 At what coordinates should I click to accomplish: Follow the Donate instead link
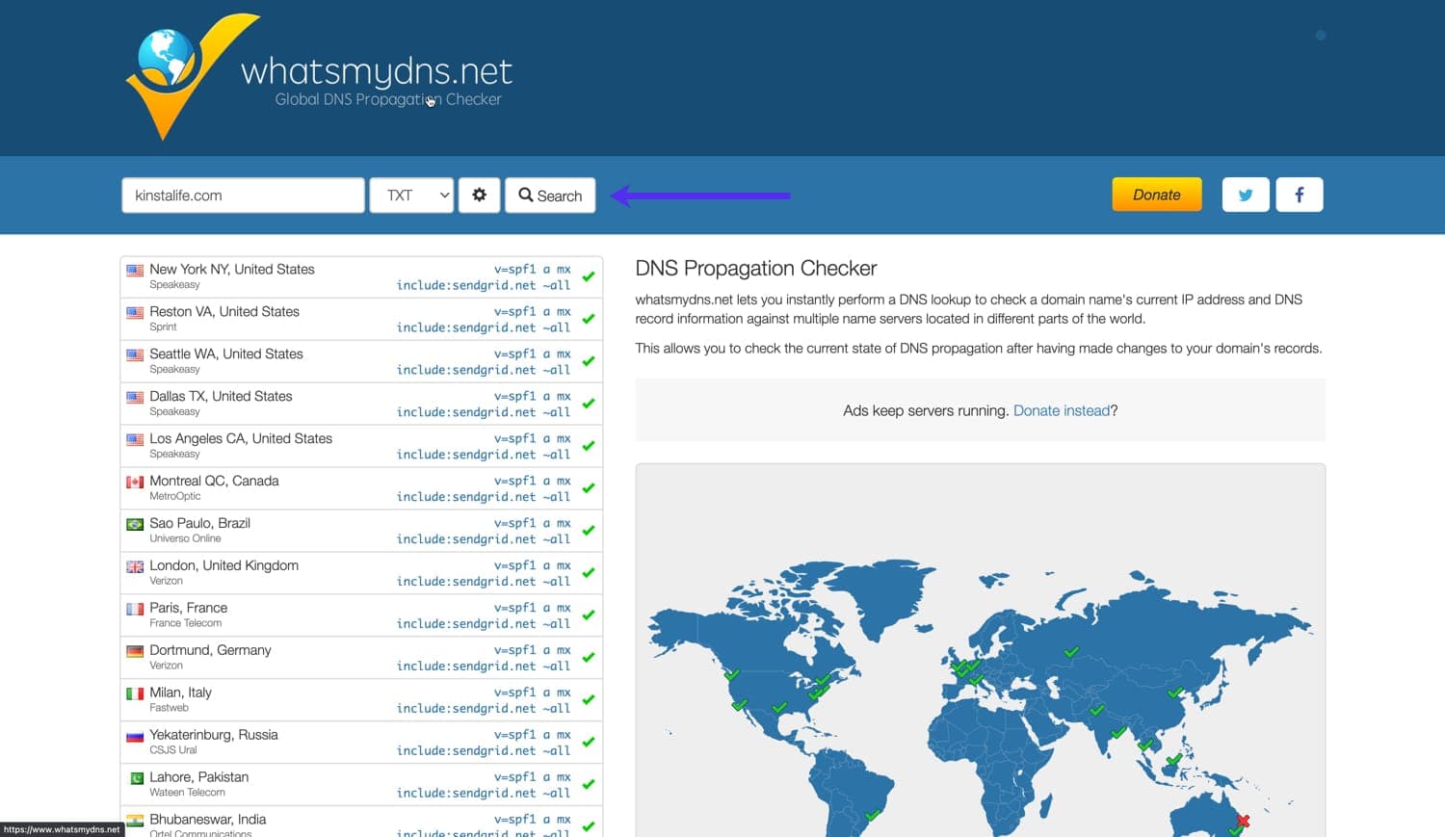coord(1061,410)
